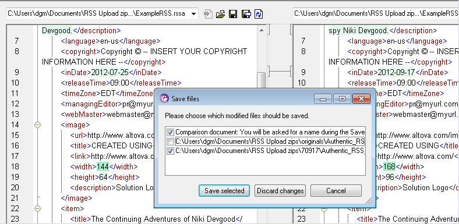Image resolution: width=459 pixels, height=224 pixels.
Task: Click the Save As floppy icon
Action: click(x=246, y=14)
